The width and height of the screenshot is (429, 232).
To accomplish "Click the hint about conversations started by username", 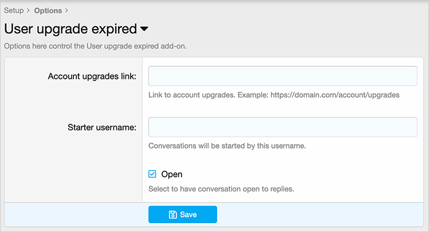I will [227, 146].
